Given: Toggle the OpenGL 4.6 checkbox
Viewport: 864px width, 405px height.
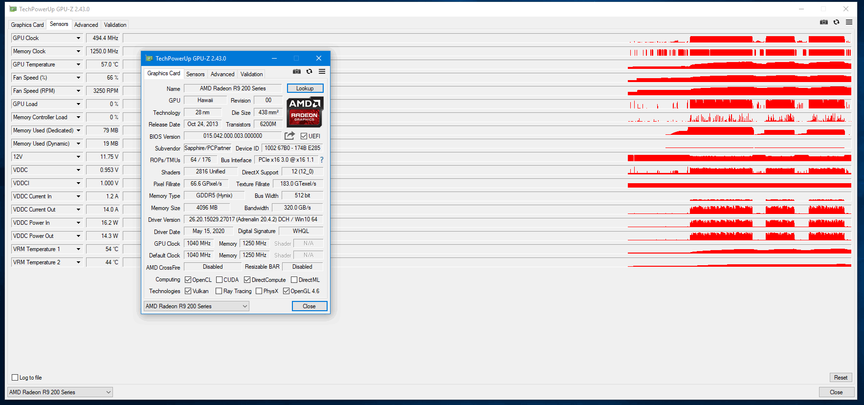Looking at the screenshot, I should coord(286,291).
